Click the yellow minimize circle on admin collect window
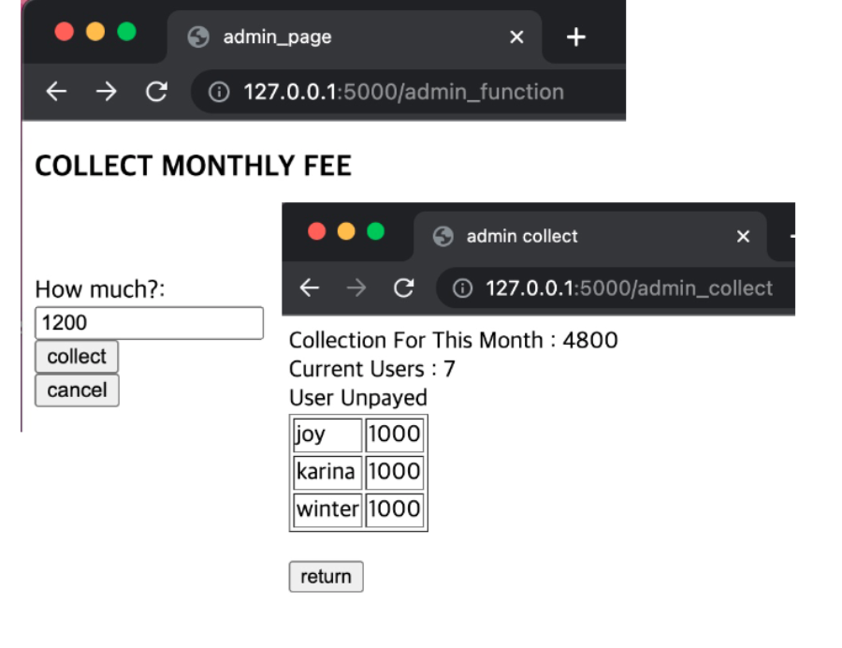Viewport: 842px width, 648px height. [x=346, y=230]
